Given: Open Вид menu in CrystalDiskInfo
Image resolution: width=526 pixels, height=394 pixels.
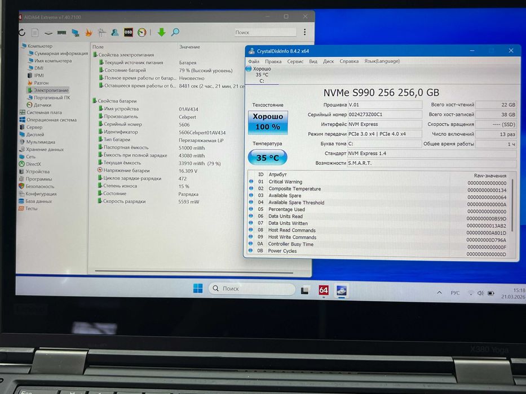Looking at the screenshot, I should pos(313,61).
